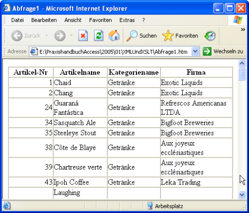
Task: Maximize the Internet Explorer window
Action: coord(230,8)
